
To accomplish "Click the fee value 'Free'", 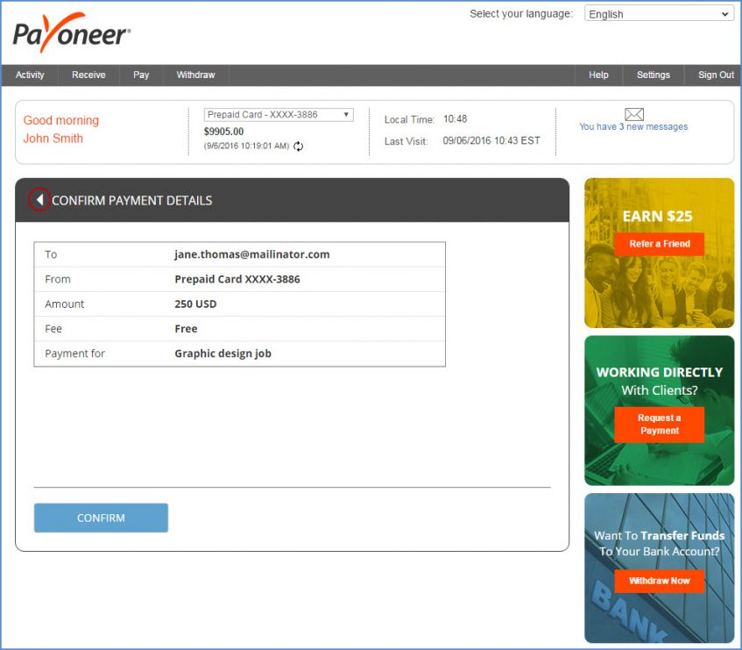I will click(x=186, y=329).
